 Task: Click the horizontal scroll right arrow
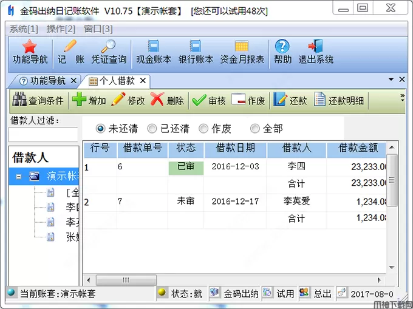[379, 280]
